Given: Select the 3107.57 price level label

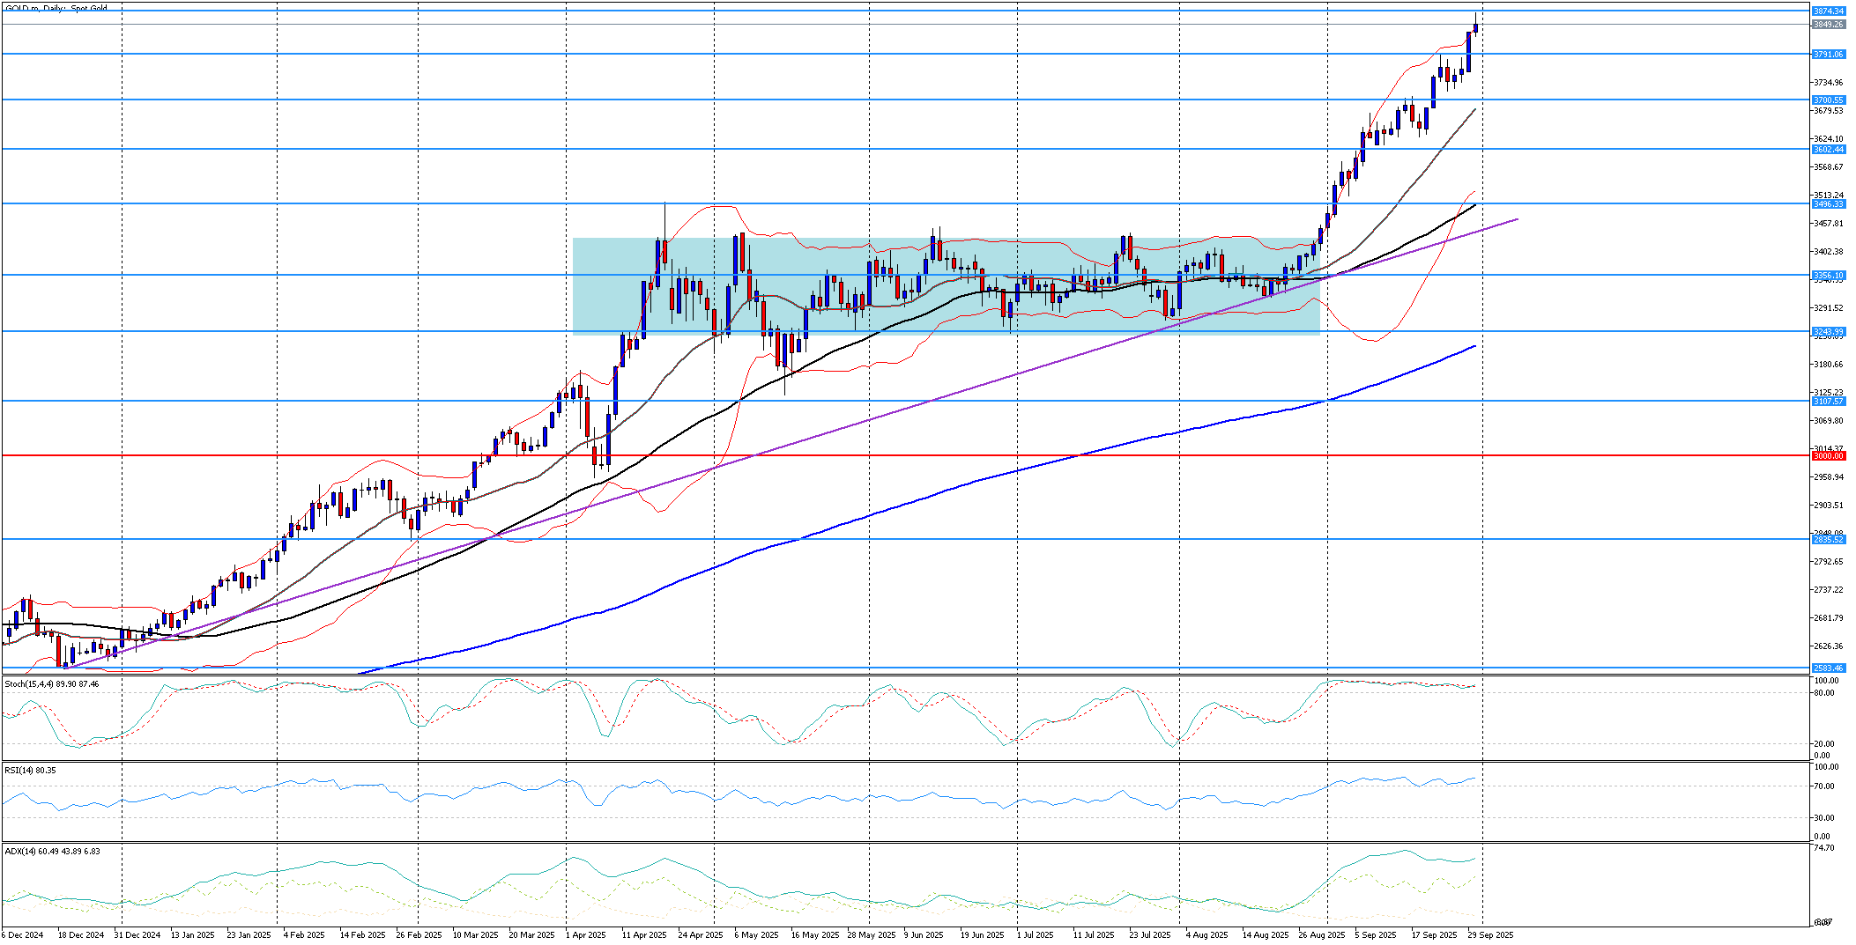Looking at the screenshot, I should 1828,402.
